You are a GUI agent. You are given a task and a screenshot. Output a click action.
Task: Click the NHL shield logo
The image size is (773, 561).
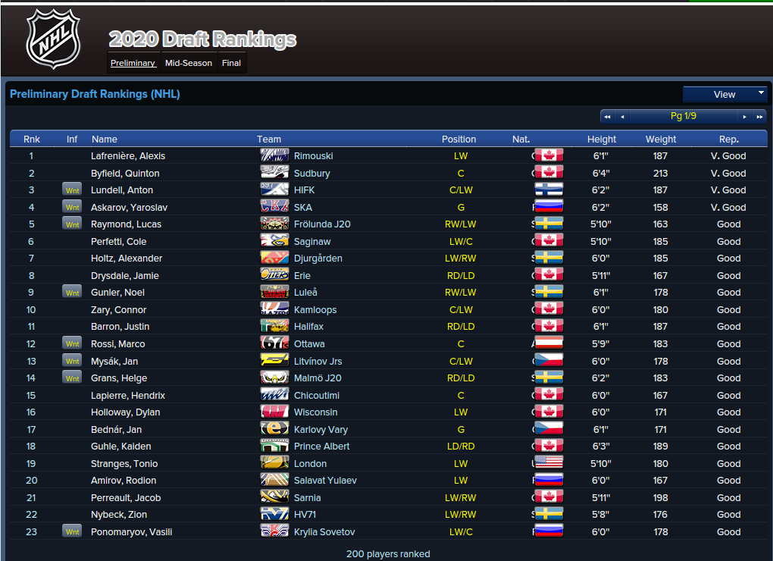pos(53,39)
